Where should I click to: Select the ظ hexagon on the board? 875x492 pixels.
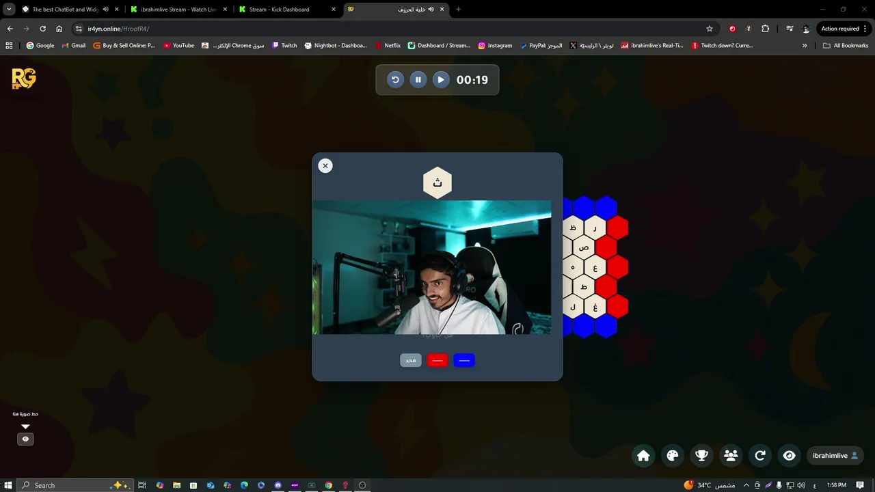573,228
